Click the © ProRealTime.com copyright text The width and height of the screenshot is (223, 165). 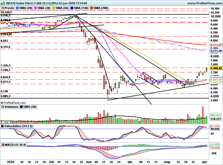point(13,103)
